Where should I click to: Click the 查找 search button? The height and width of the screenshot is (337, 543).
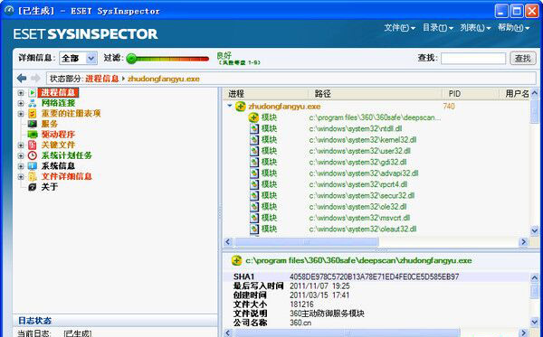pos(523,59)
